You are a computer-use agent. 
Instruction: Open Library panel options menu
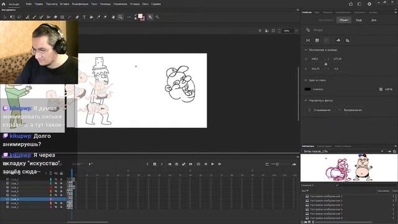(x=396, y=146)
